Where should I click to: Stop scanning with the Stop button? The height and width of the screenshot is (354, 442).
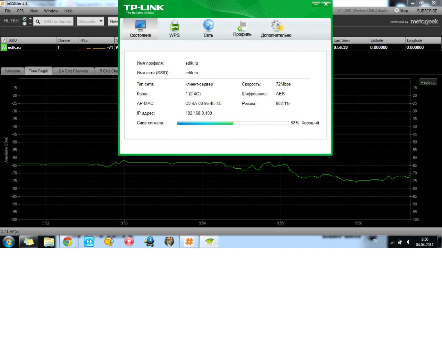[x=401, y=11]
